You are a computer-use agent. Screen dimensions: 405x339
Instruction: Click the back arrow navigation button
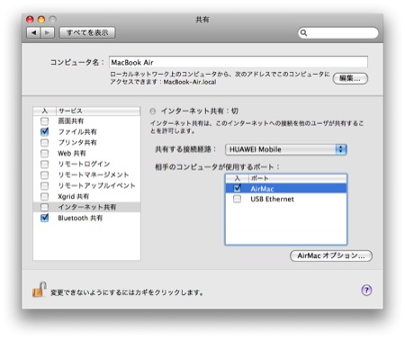[x=33, y=32]
